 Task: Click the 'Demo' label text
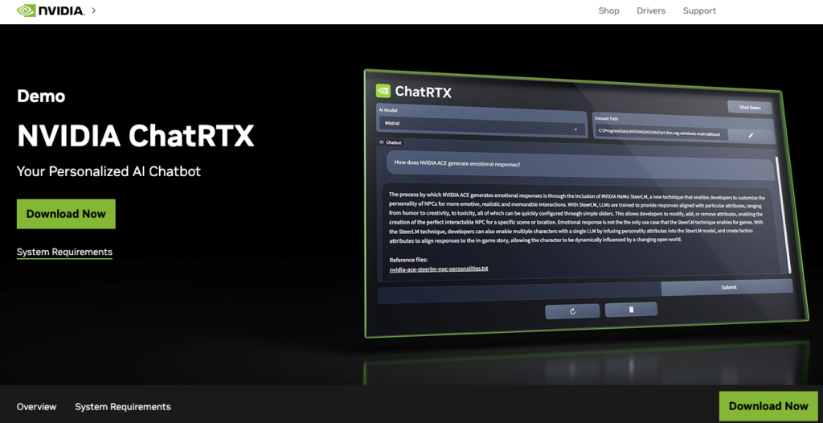coord(41,97)
